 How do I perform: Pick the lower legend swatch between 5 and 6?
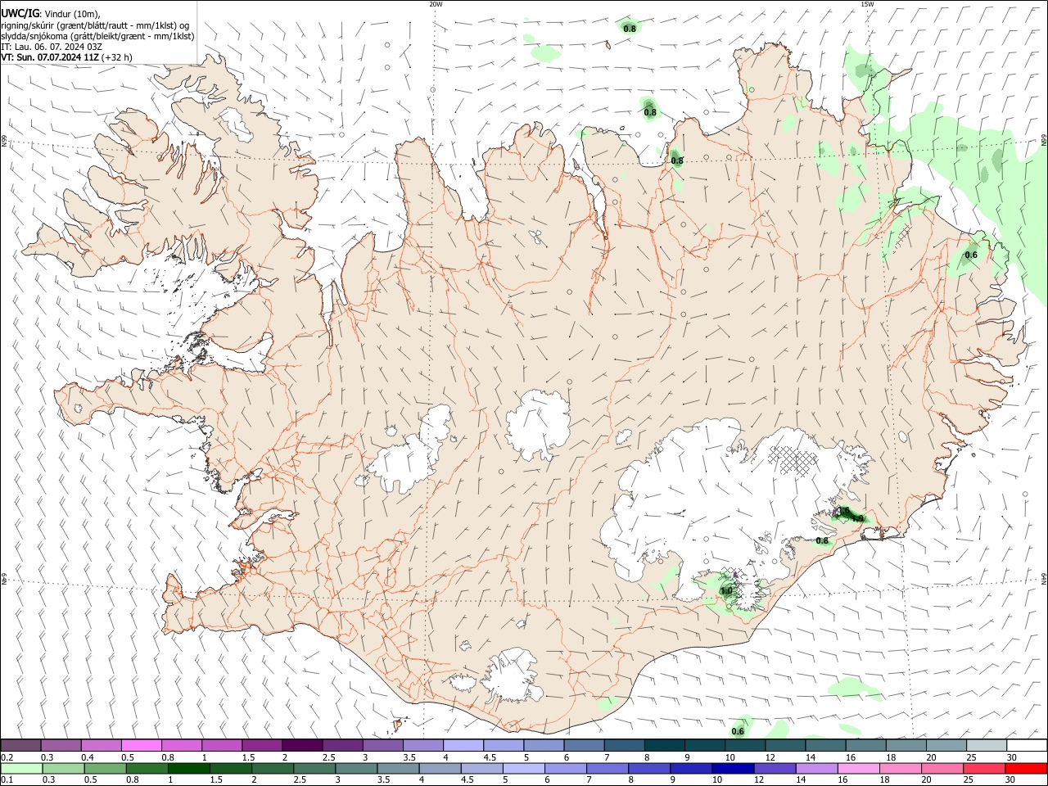523,768
